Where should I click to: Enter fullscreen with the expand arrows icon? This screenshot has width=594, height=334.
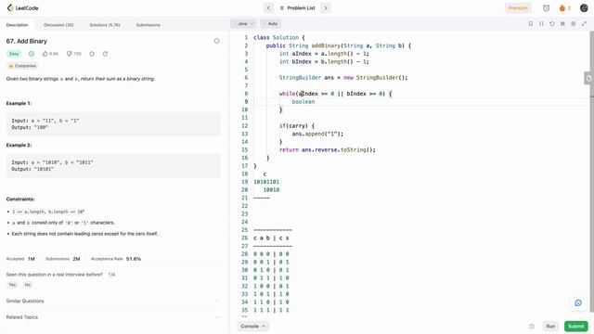pyautogui.click(x=584, y=23)
